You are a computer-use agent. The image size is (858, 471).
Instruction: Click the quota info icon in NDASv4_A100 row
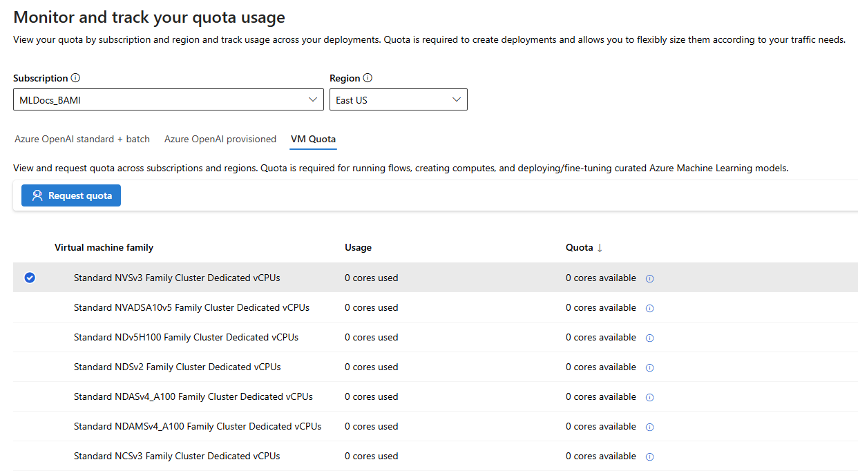click(x=649, y=397)
